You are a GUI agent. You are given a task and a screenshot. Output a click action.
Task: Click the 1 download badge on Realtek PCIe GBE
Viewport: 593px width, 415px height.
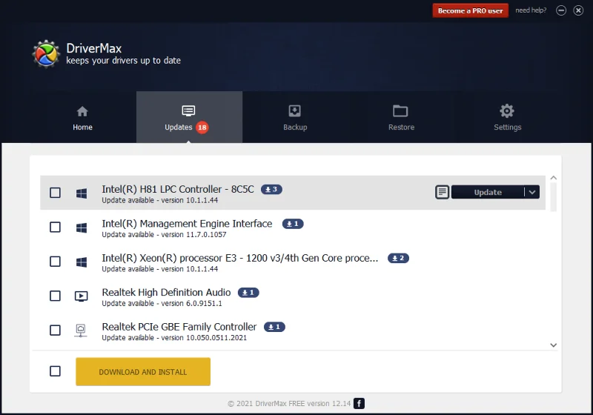(x=274, y=327)
